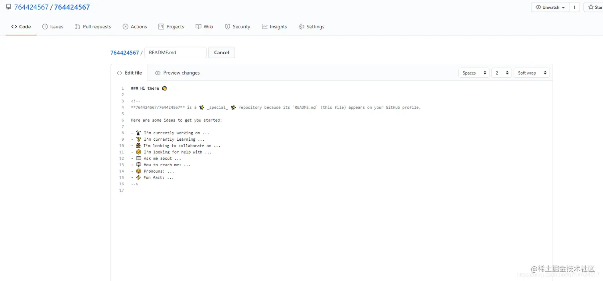
Task: Switch to the Preview changes tab
Action: pyautogui.click(x=177, y=73)
